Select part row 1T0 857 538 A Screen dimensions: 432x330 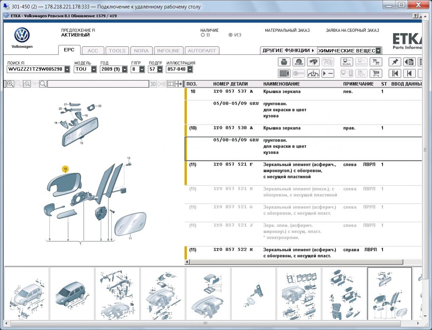[303, 131]
